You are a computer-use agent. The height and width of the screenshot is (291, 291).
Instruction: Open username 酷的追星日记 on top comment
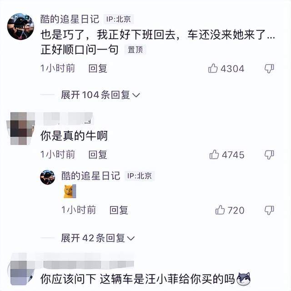click(x=70, y=19)
